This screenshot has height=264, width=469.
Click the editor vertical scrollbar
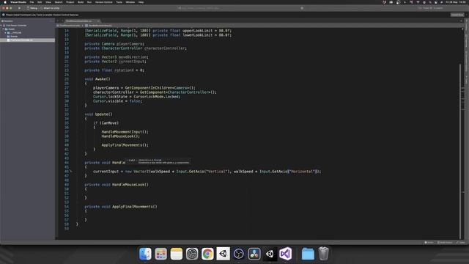pyautogui.click(x=460, y=151)
